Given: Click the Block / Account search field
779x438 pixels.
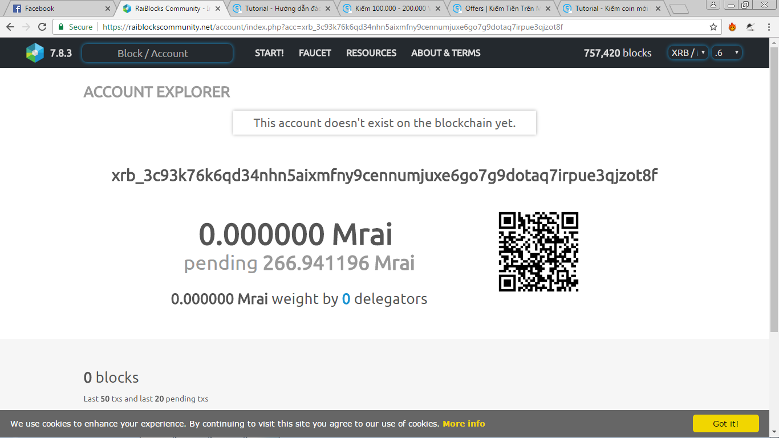Looking at the screenshot, I should (157, 53).
